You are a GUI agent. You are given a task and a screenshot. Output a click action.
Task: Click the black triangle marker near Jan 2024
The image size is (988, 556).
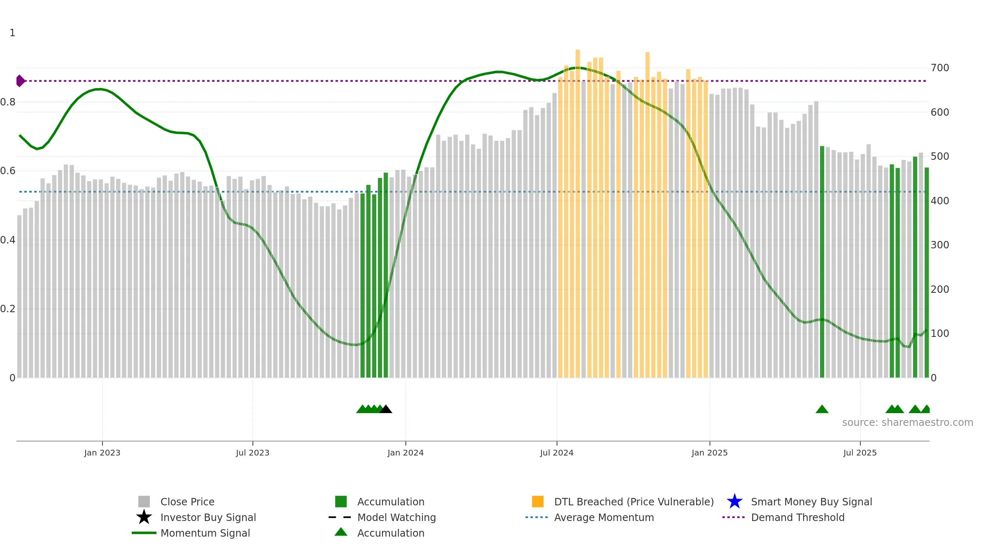386,409
